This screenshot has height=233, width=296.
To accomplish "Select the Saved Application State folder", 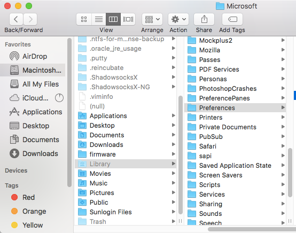I will click(235, 166).
